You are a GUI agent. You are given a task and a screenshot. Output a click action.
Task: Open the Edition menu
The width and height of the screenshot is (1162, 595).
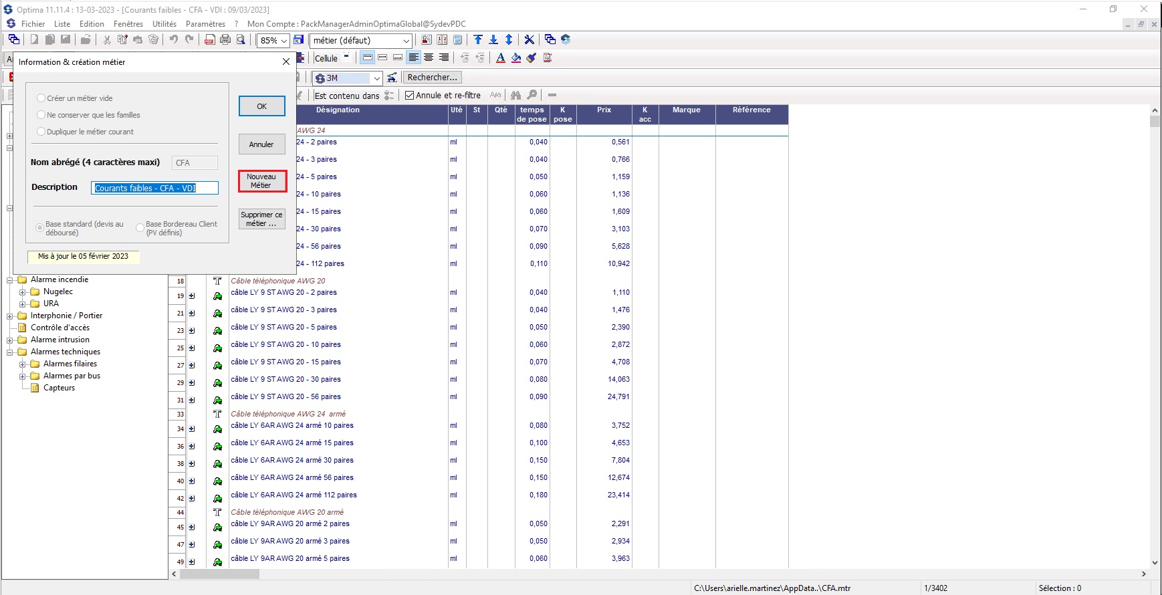(92, 23)
